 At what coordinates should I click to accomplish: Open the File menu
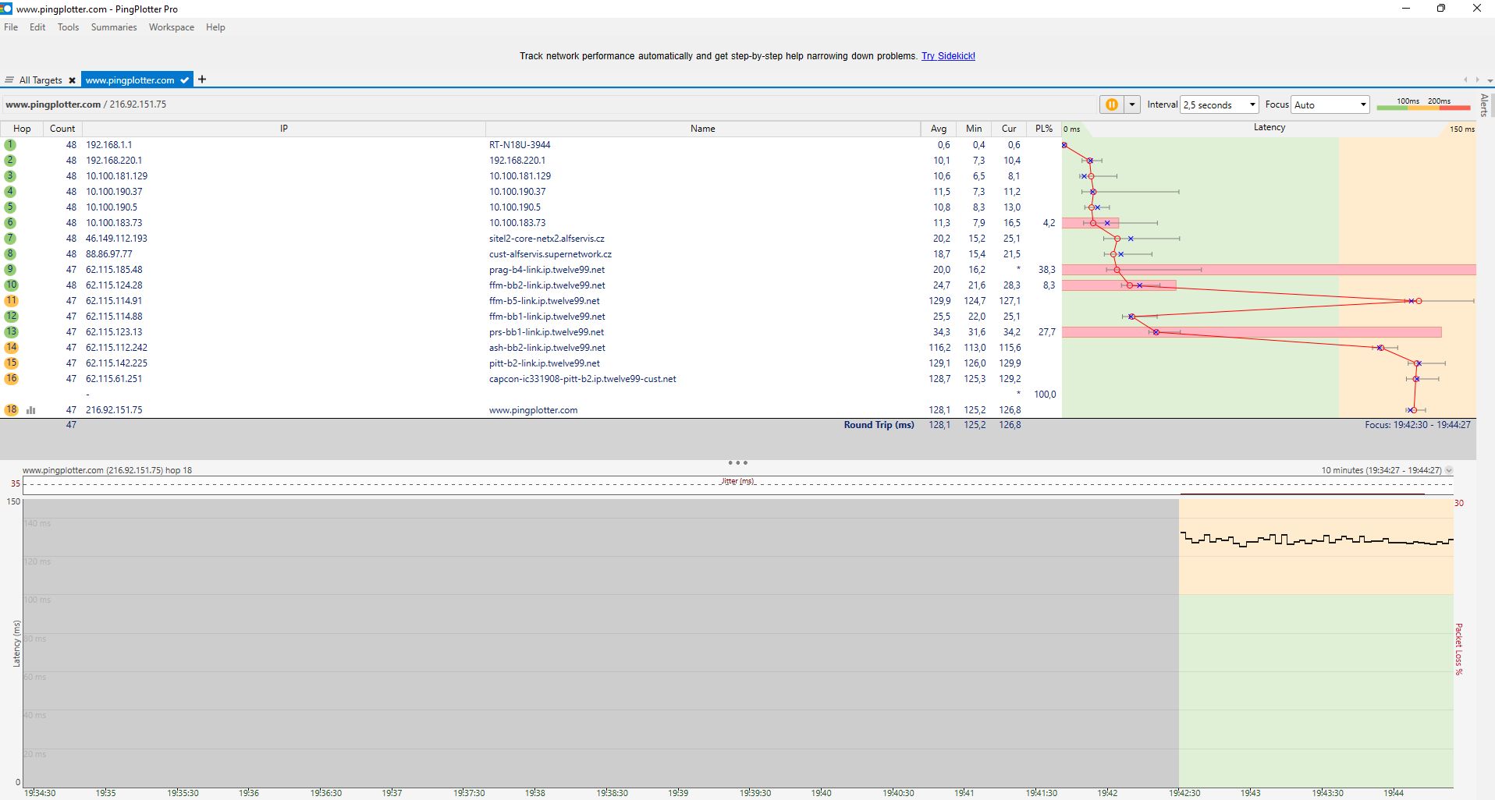pyautogui.click(x=11, y=27)
